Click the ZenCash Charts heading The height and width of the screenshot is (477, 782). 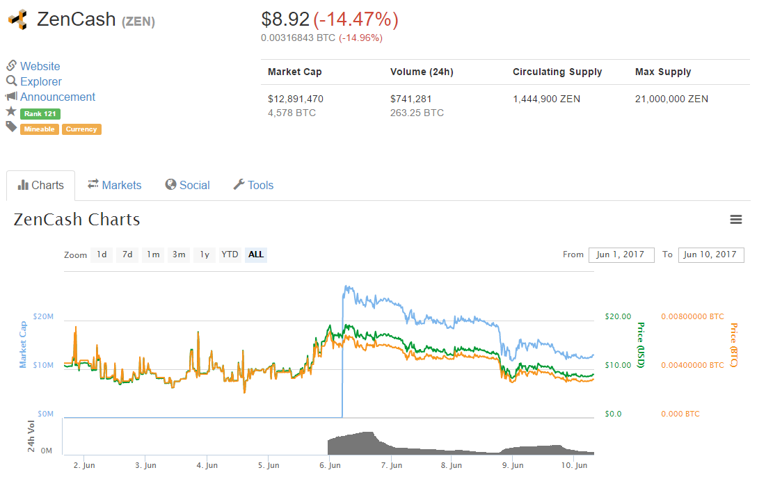77,219
